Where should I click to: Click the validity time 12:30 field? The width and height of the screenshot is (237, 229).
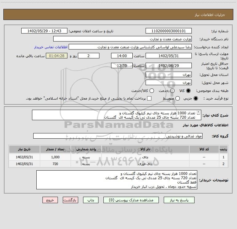point(122,65)
